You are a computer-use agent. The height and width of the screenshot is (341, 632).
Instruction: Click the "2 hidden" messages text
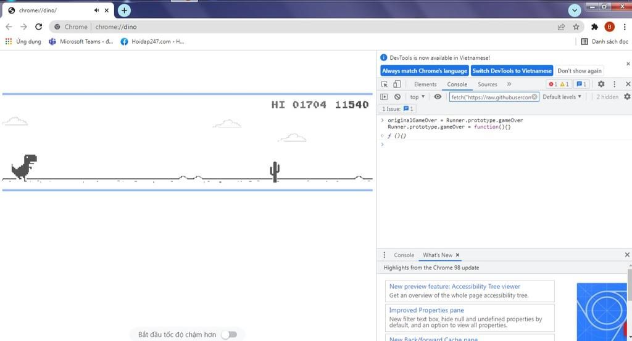tap(607, 97)
